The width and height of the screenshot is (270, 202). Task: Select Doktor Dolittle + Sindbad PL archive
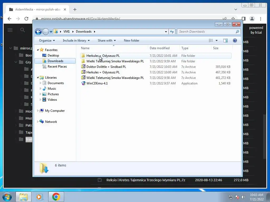pos(156,67)
